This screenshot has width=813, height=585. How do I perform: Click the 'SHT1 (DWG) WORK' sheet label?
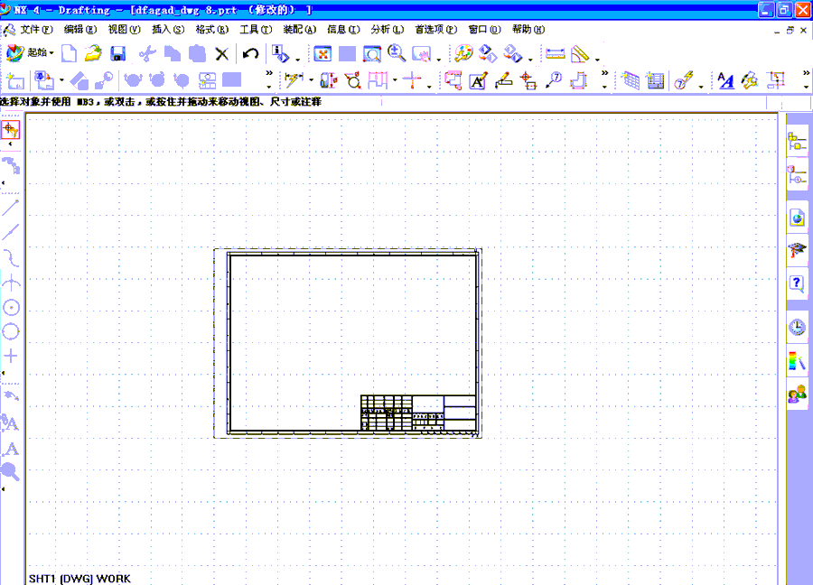79,579
